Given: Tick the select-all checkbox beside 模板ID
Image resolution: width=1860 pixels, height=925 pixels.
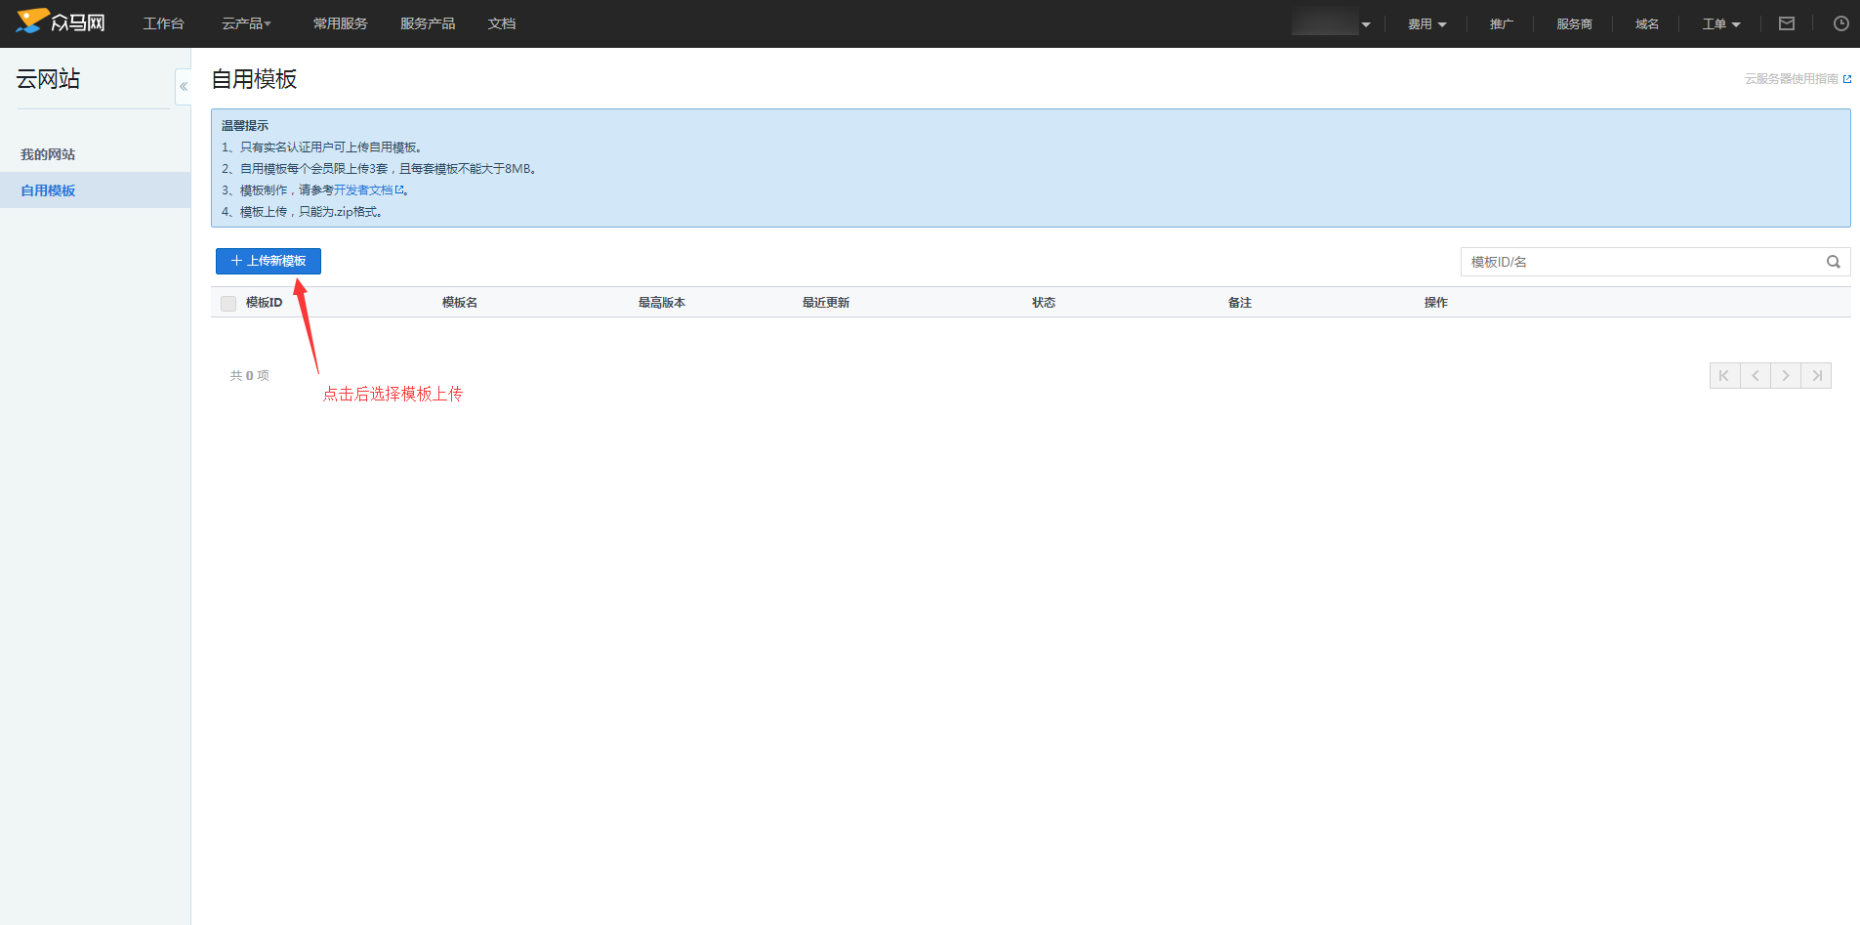Looking at the screenshot, I should coord(228,304).
